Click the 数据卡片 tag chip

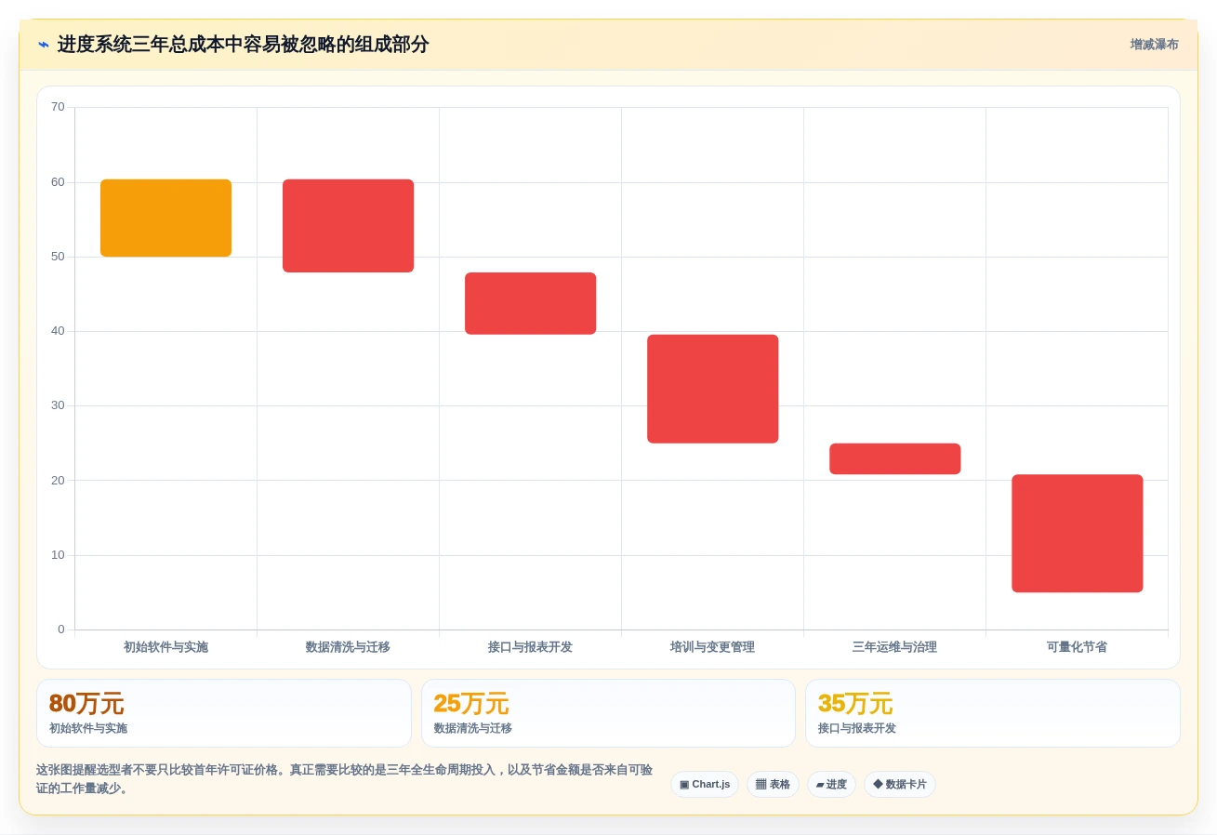tap(900, 785)
